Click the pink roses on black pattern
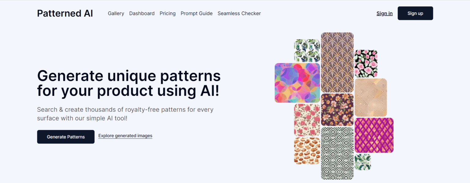Viewport: 470px width, 183px height. coord(366,63)
